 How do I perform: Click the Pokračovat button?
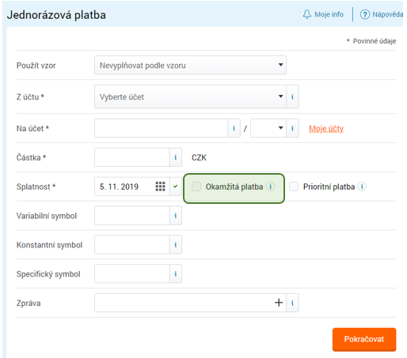pyautogui.click(x=364, y=339)
